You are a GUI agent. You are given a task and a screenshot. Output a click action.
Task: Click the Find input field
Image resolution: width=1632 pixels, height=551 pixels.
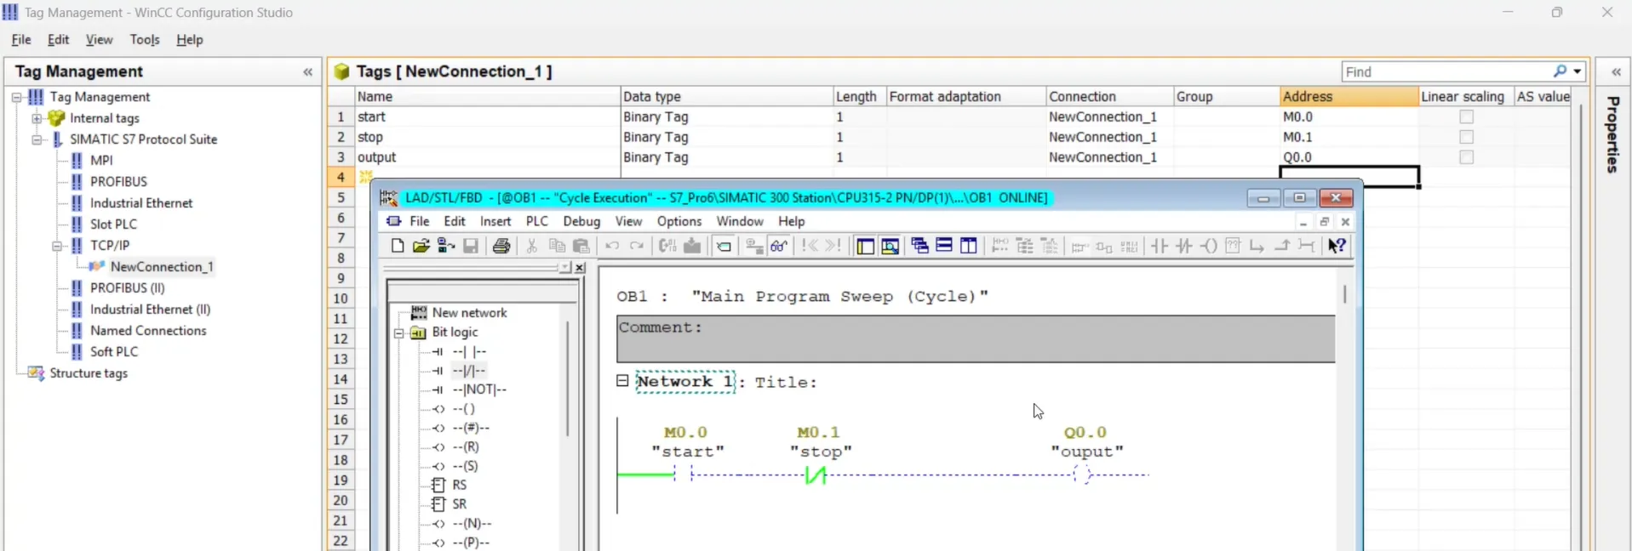click(x=1446, y=71)
